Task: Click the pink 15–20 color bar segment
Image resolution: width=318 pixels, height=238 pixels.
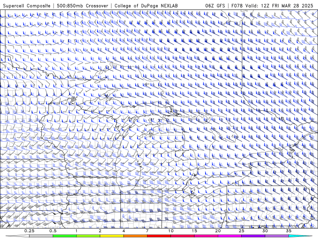Action: [206, 236]
